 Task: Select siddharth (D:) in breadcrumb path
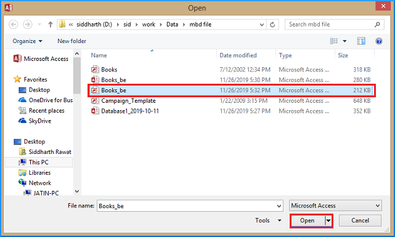tap(94, 25)
